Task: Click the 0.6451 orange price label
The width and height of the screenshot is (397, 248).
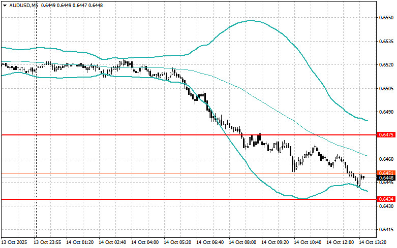Action: point(386,173)
